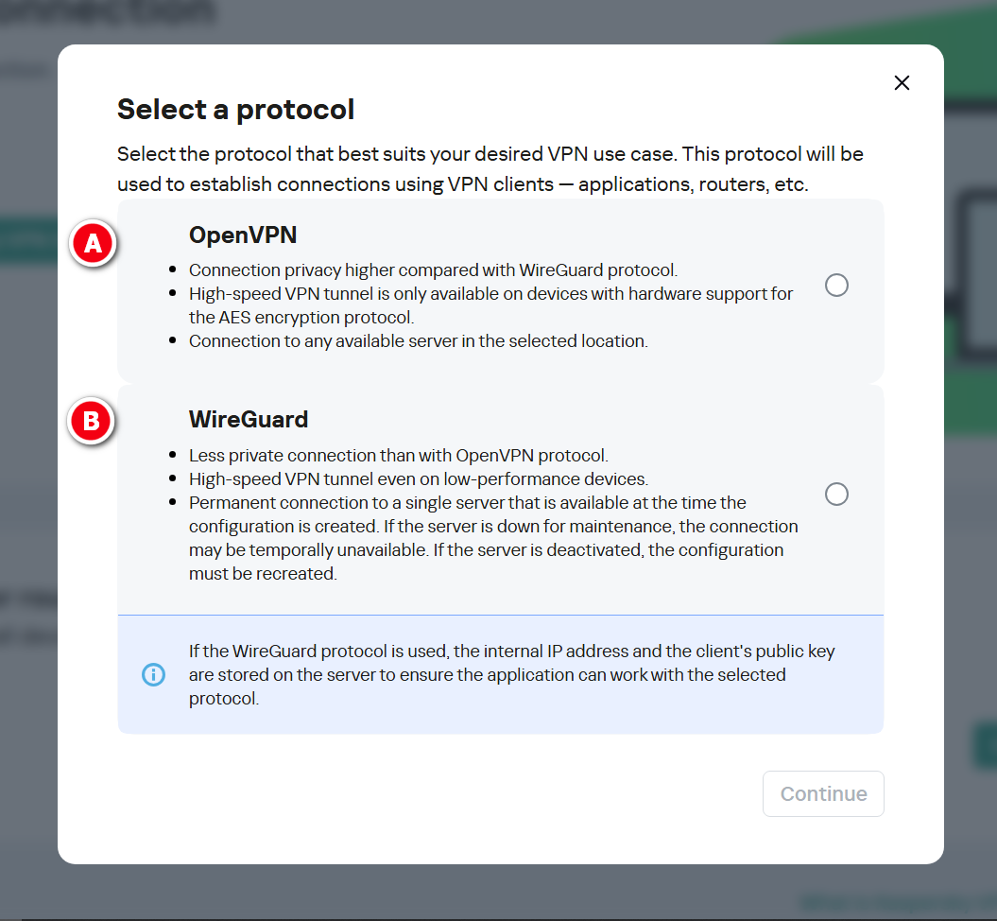Click the "any available server" bullet text
997x921 pixels.
tap(418, 340)
